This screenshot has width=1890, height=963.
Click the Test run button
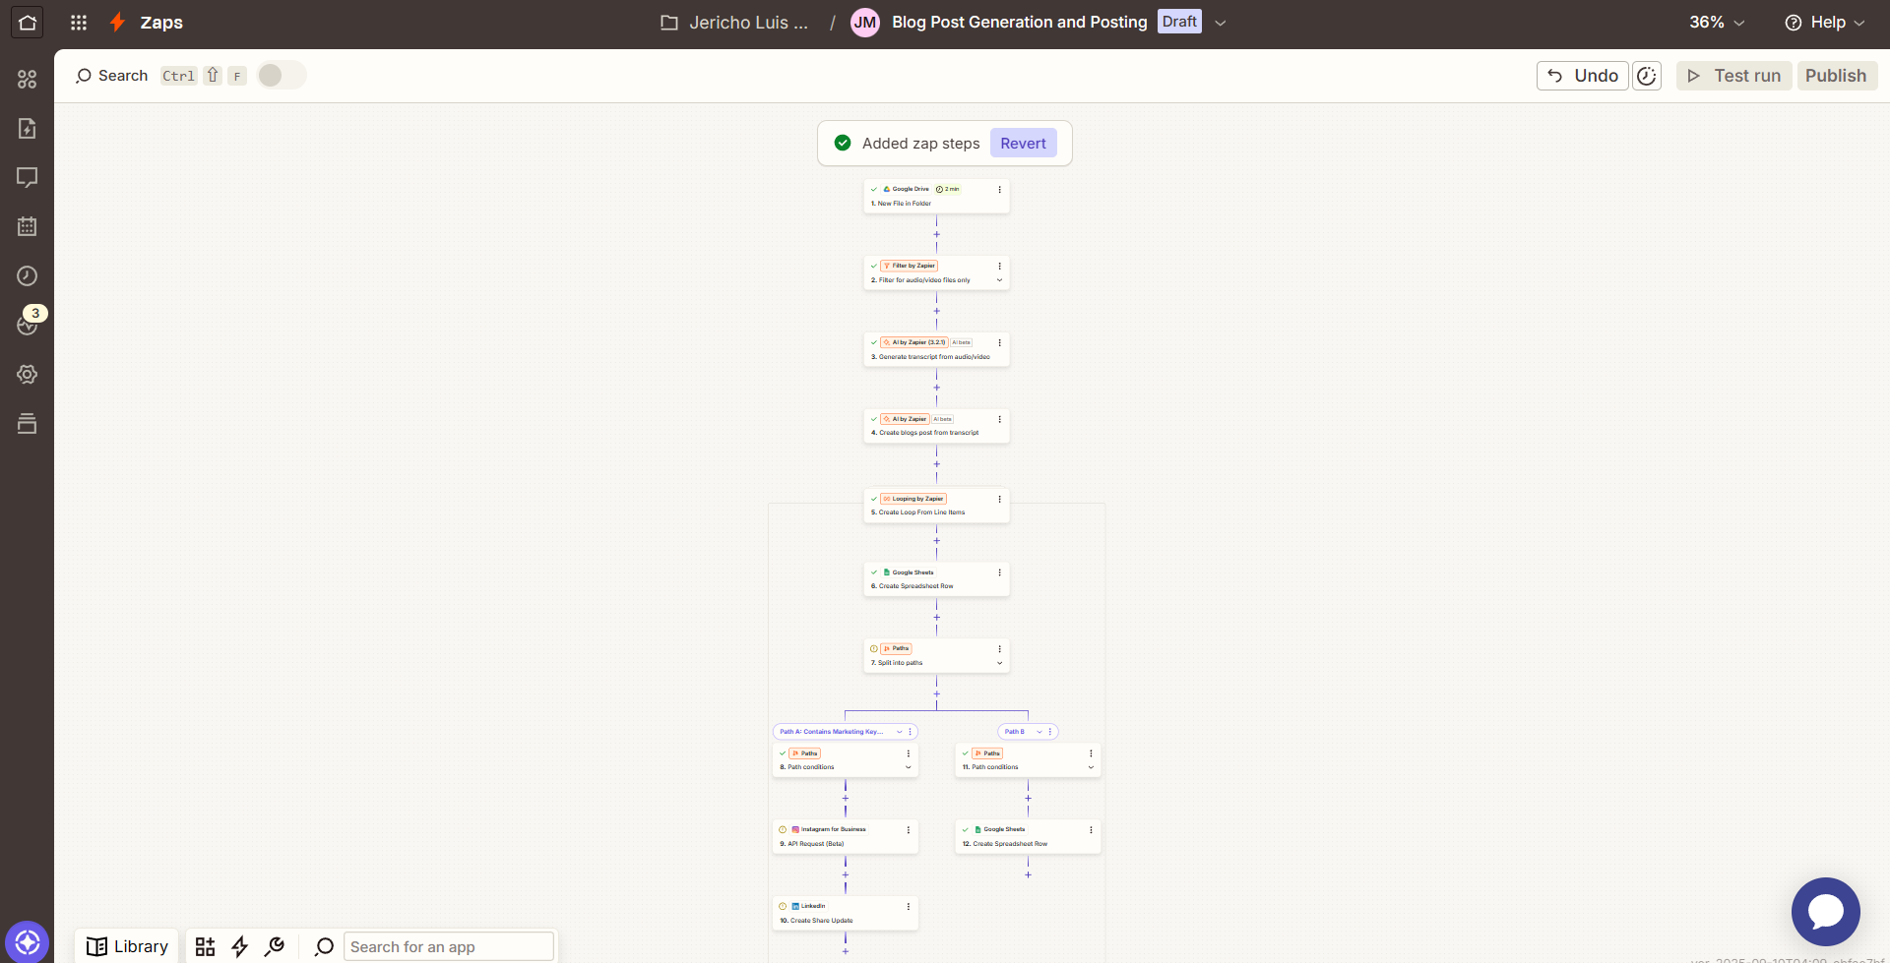[x=1734, y=76]
